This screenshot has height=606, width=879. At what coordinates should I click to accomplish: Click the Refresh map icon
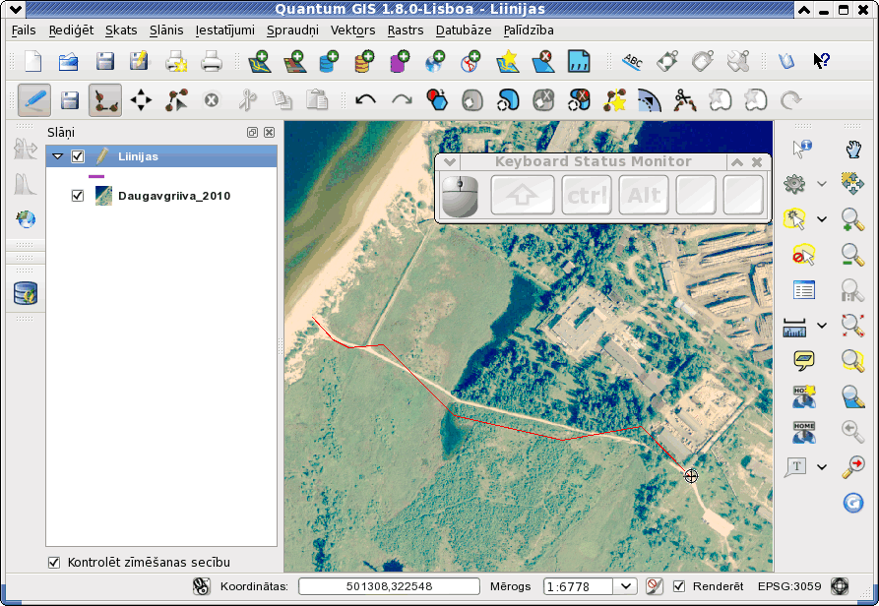[852, 503]
